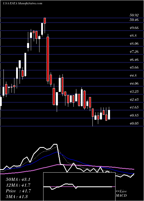Click the highest red candlestick at the peak

(45, 21)
